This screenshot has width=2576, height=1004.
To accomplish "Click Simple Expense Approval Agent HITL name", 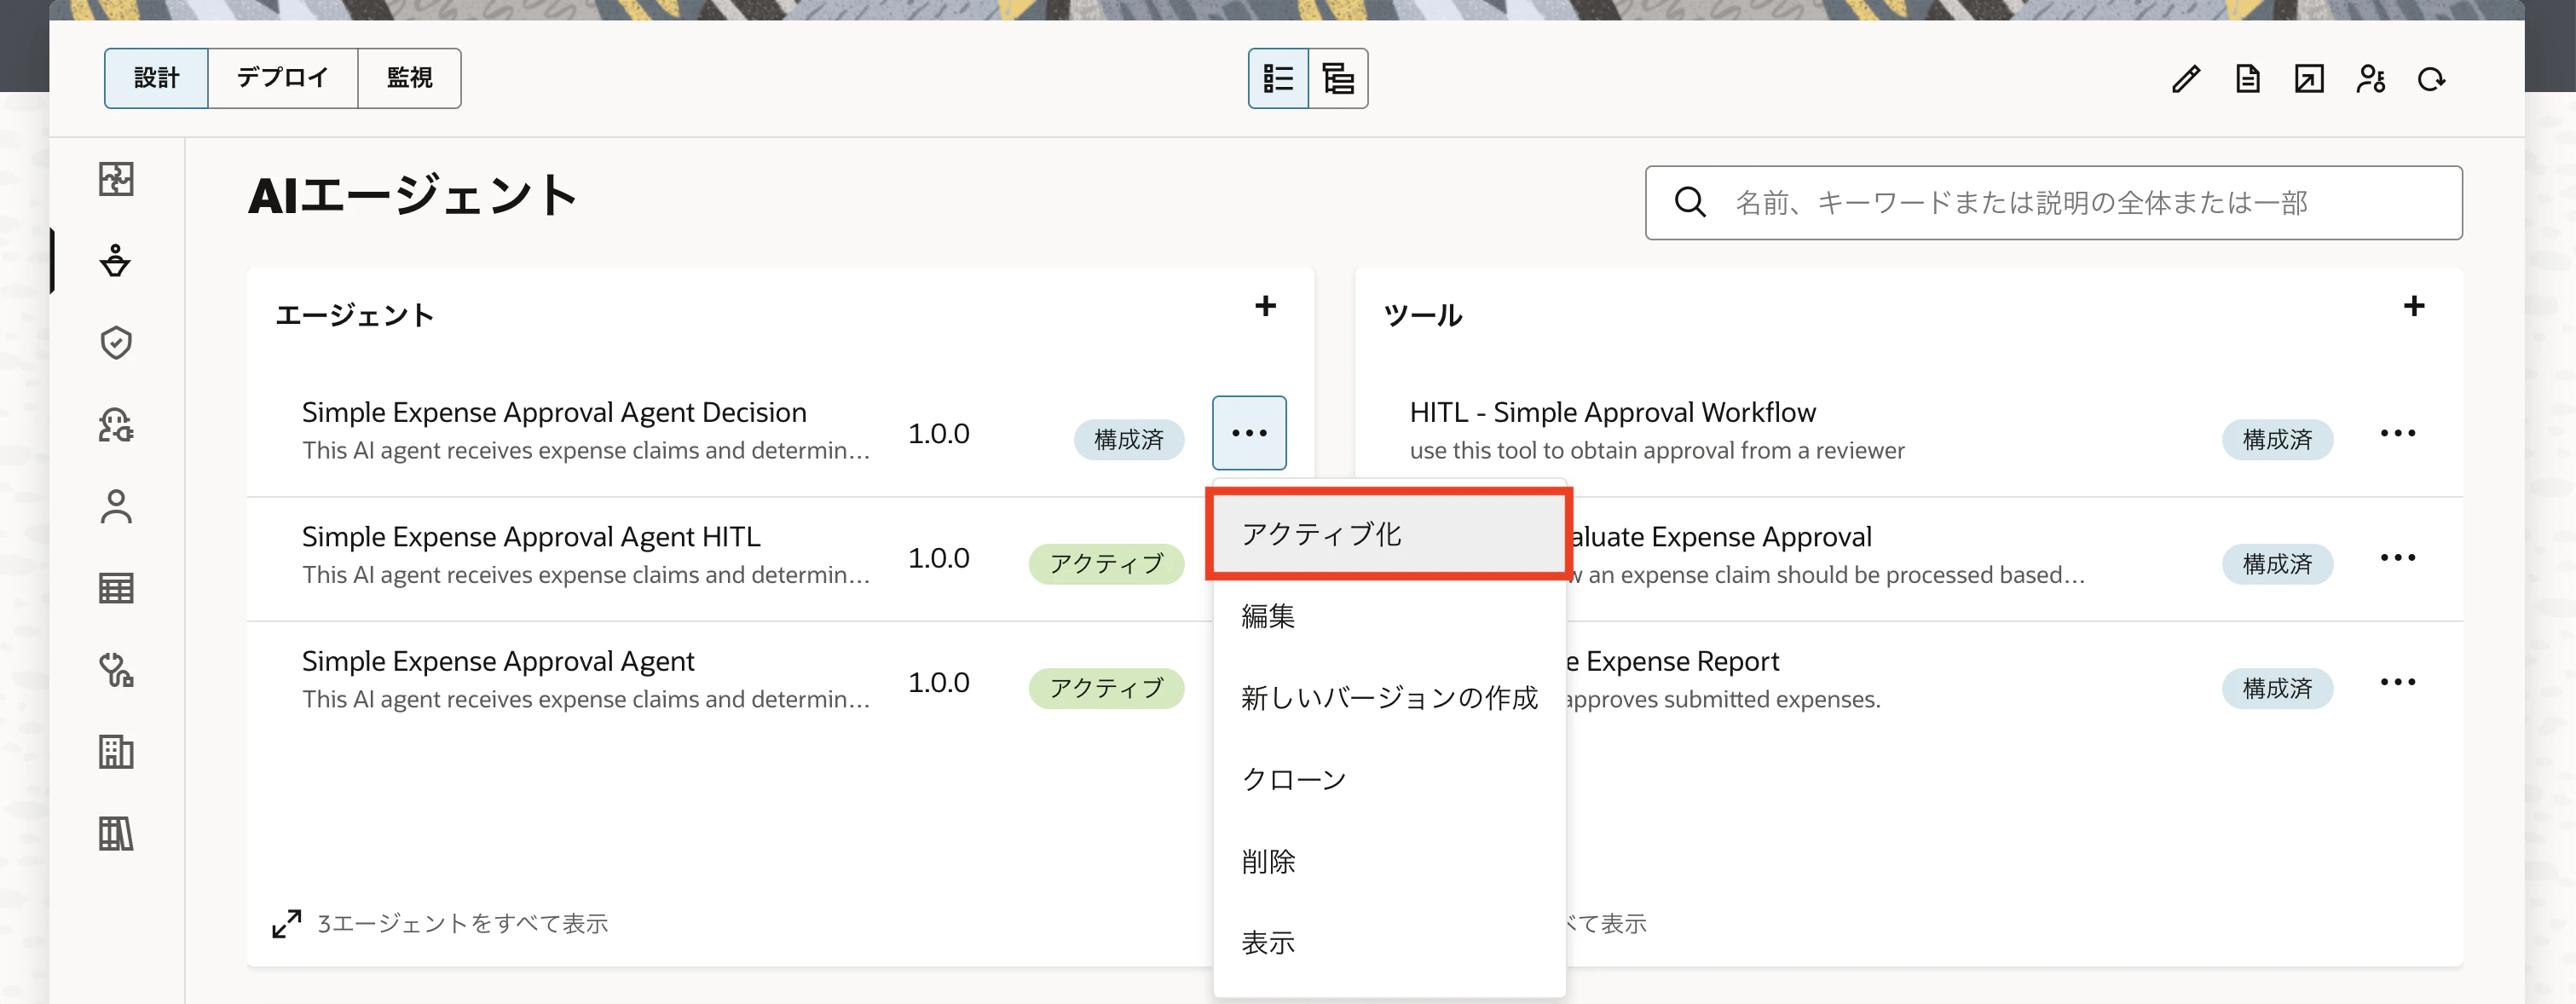I will click(x=531, y=537).
